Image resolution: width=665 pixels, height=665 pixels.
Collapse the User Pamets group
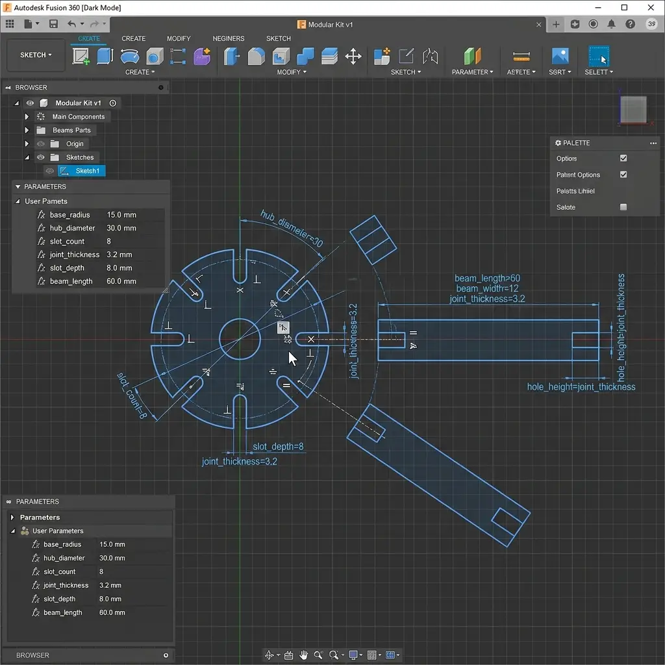[x=18, y=201]
